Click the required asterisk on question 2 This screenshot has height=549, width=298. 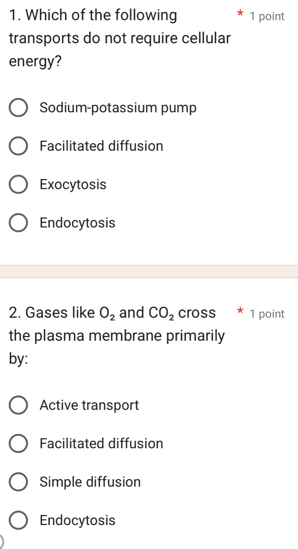pyautogui.click(x=240, y=312)
